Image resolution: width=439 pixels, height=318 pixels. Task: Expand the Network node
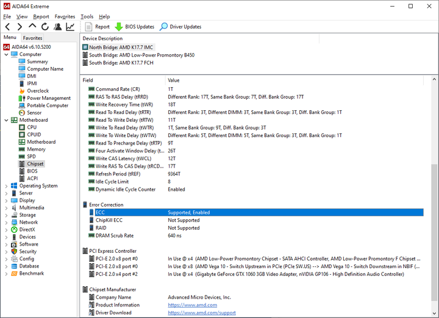coord(6,222)
